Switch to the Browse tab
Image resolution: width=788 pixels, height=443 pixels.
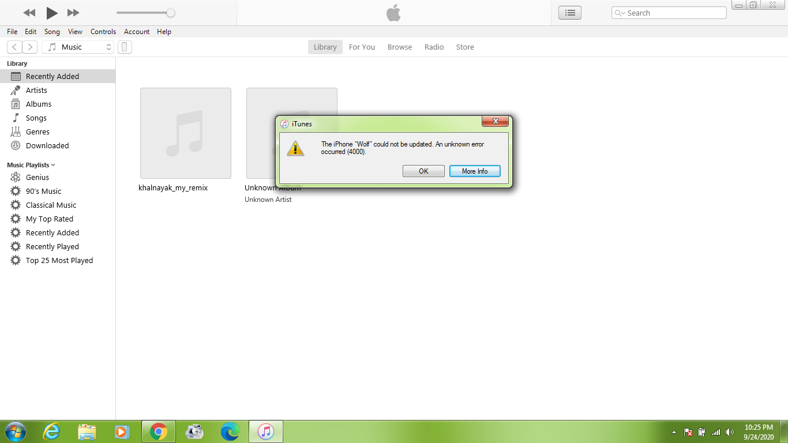pyautogui.click(x=400, y=47)
